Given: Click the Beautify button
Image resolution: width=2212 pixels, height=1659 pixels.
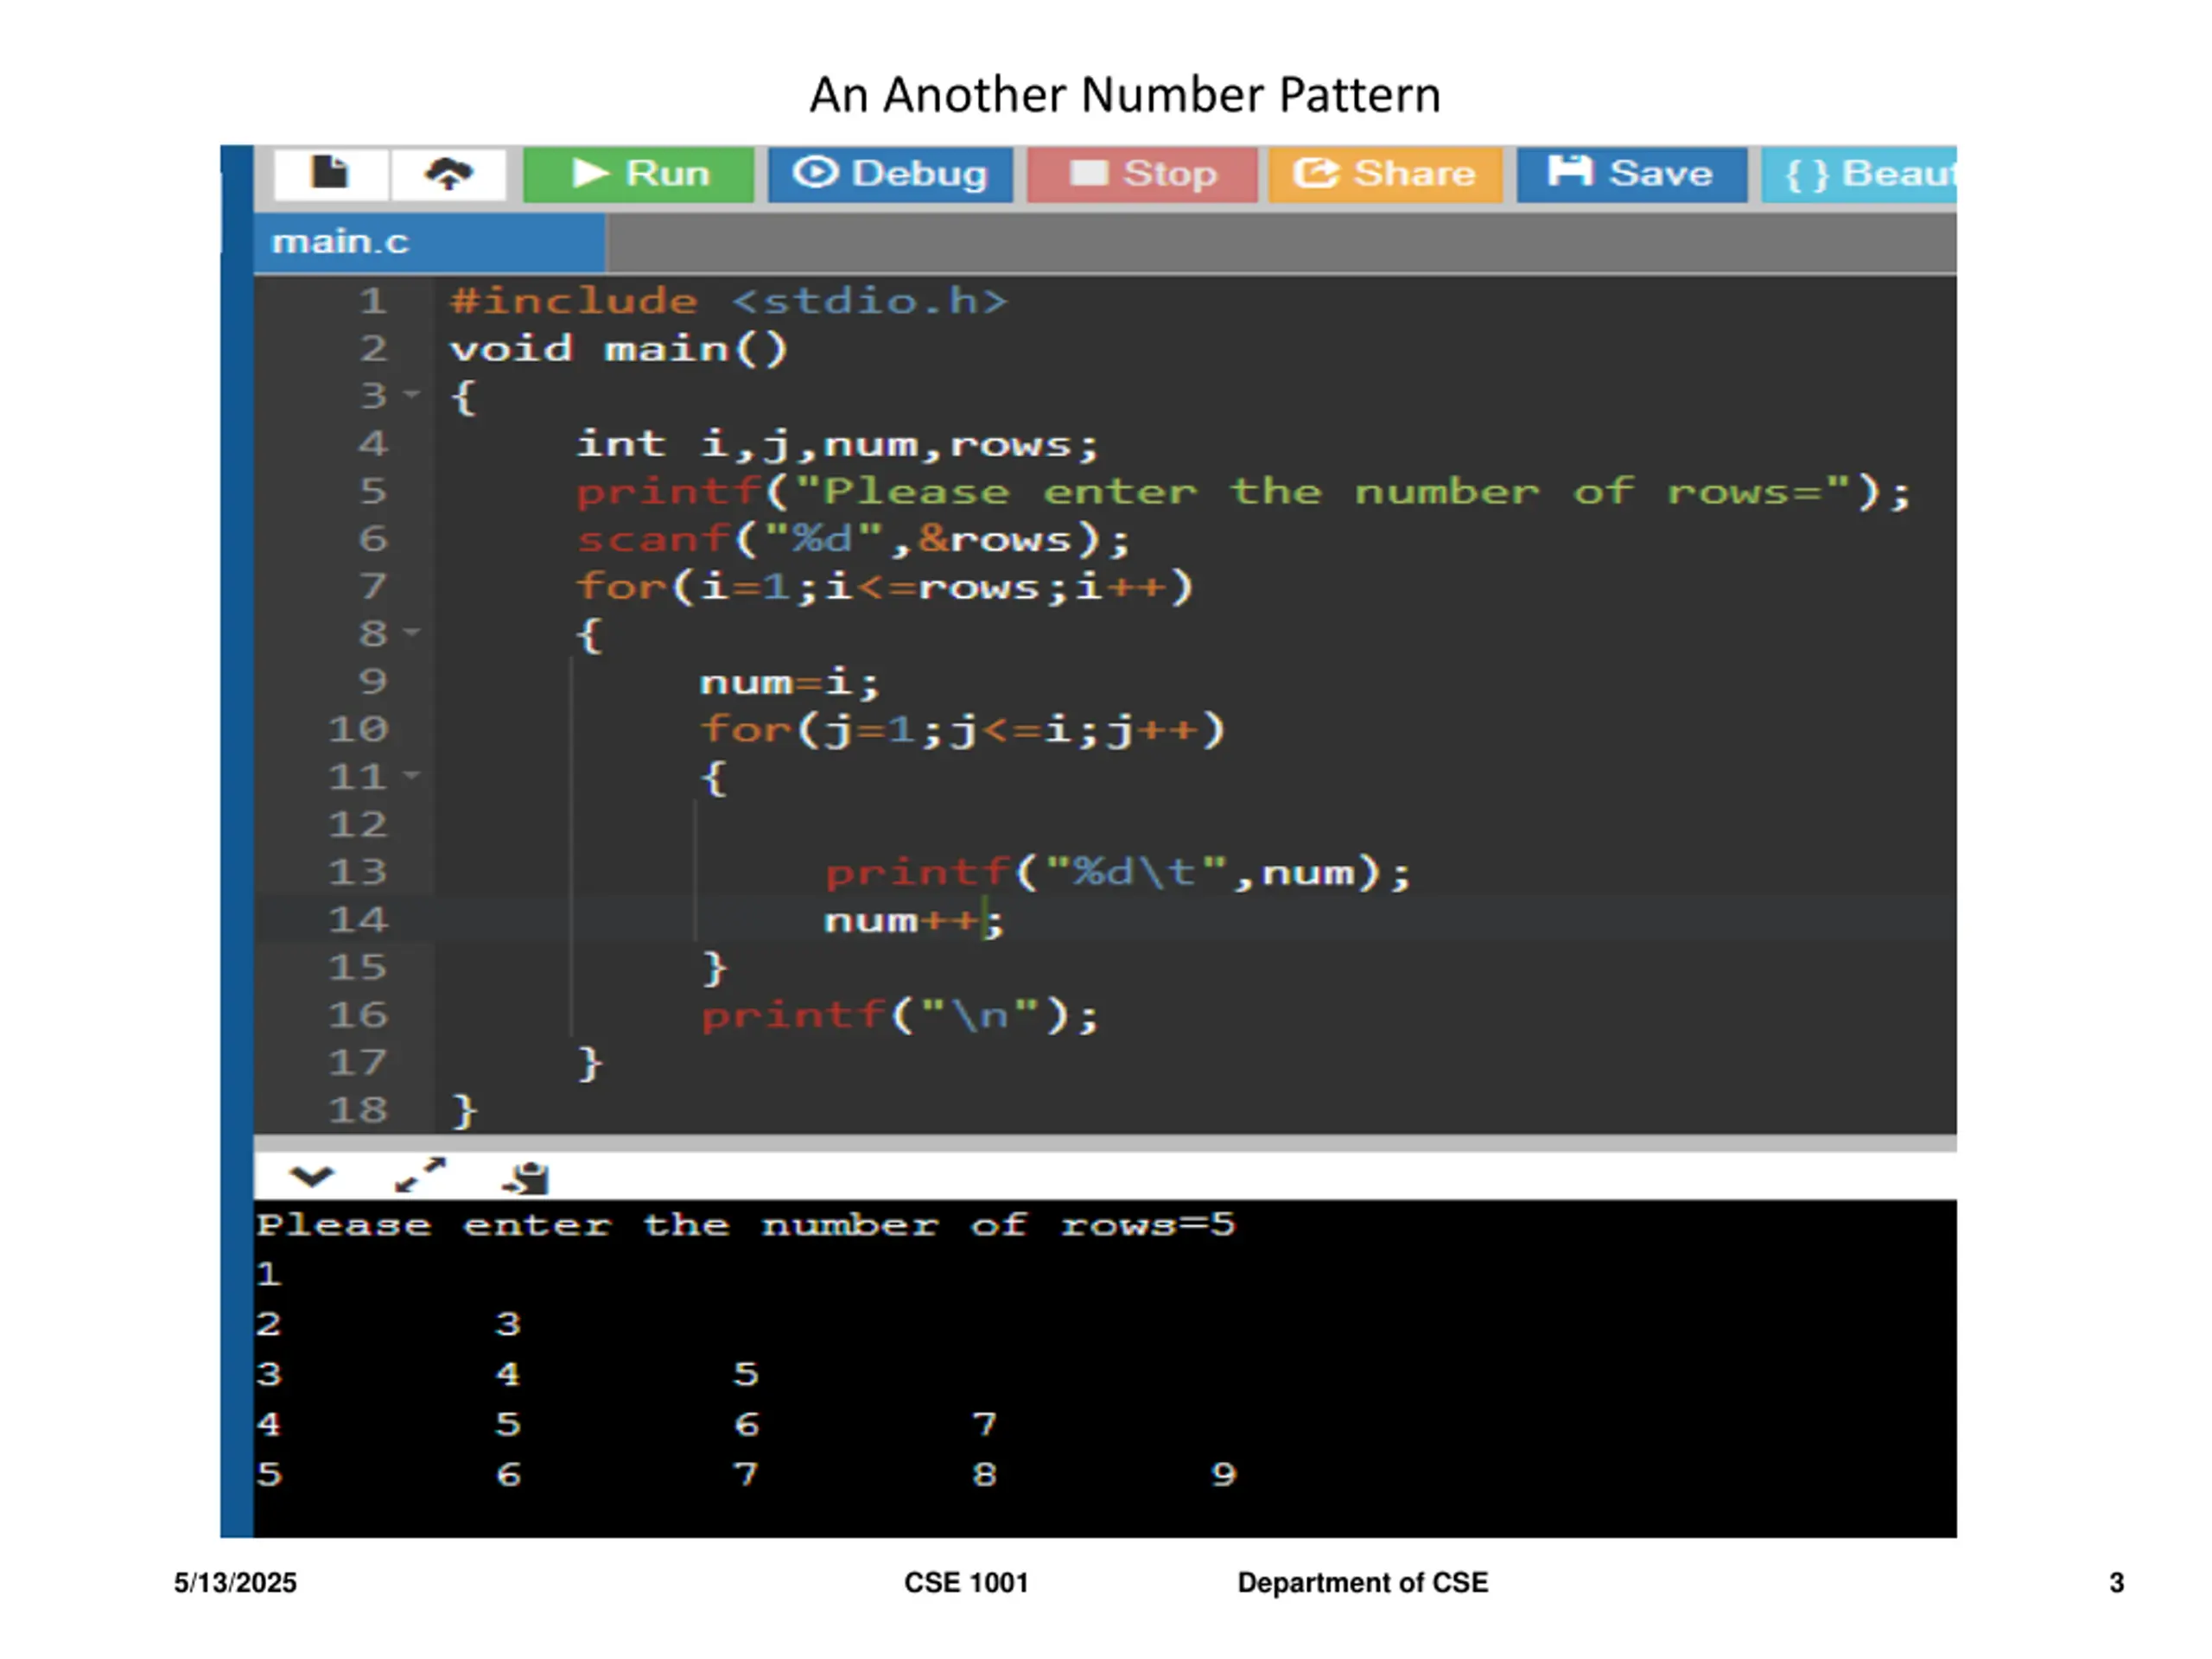Looking at the screenshot, I should 1858,174.
